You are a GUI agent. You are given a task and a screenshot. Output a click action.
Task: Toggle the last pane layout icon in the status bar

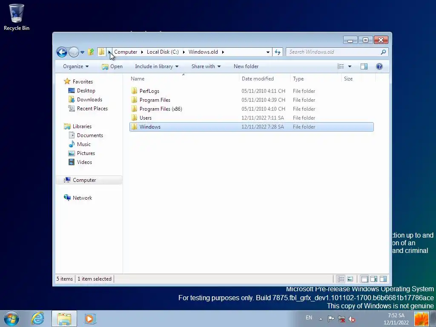(x=383, y=279)
